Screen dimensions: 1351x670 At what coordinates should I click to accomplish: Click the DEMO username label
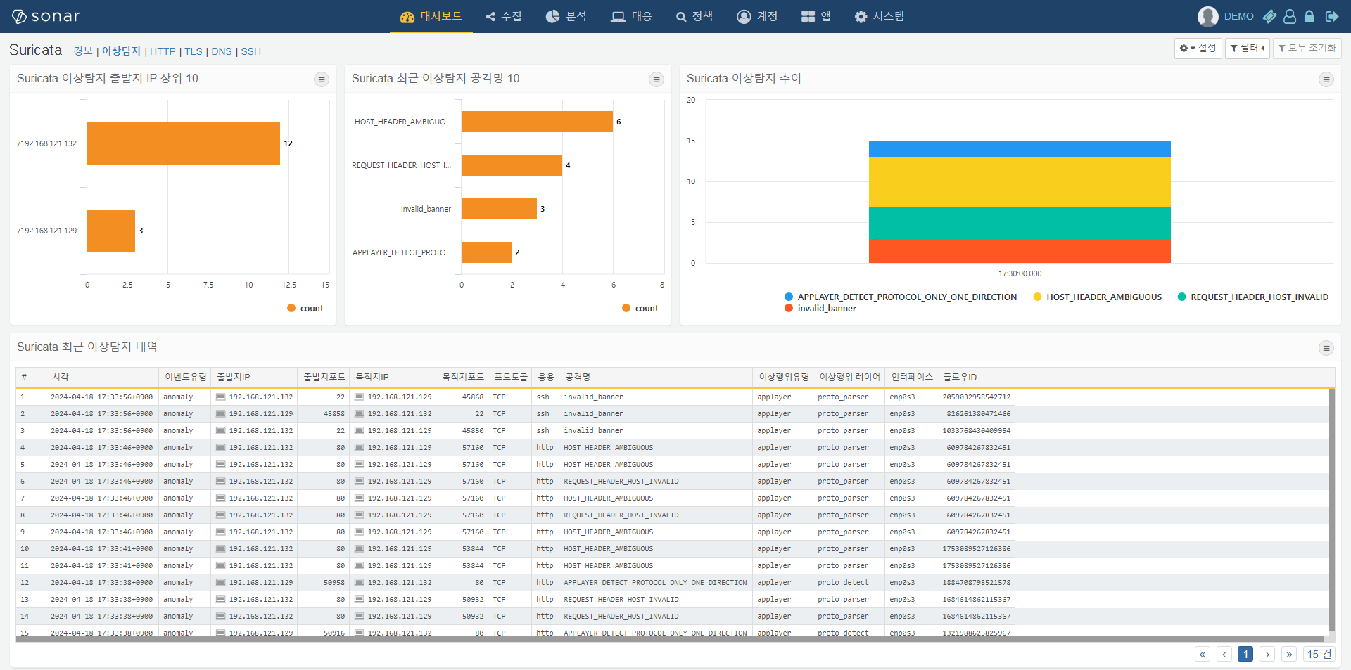tap(1239, 16)
